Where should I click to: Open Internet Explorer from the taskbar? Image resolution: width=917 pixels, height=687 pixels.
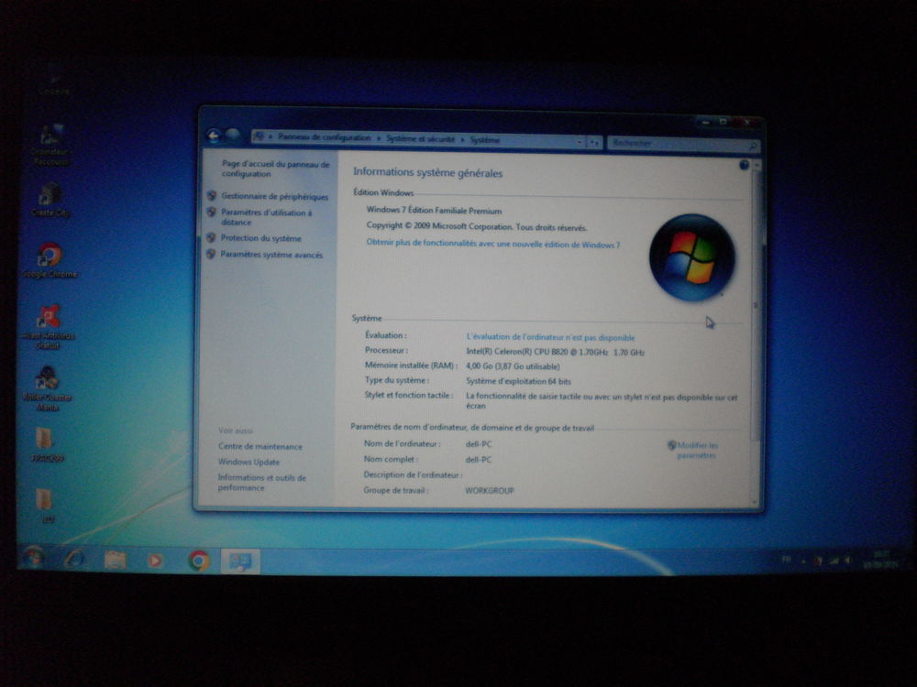tap(74, 558)
